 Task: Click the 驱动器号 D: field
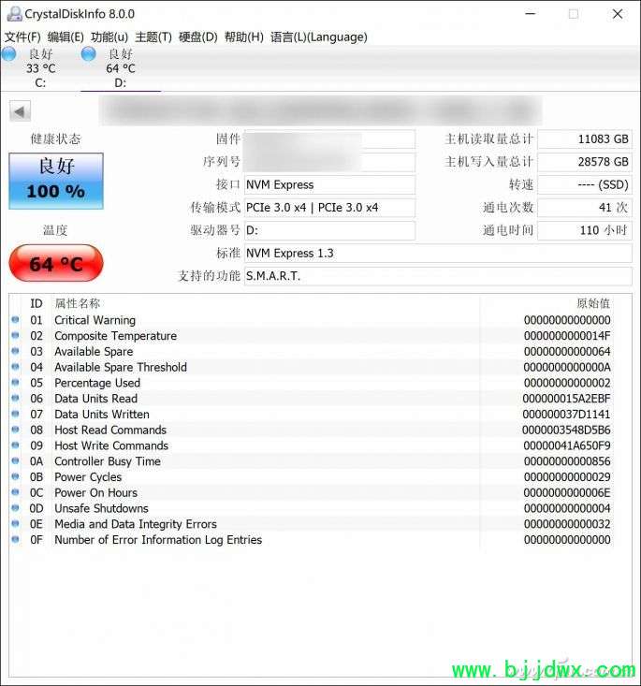point(329,230)
